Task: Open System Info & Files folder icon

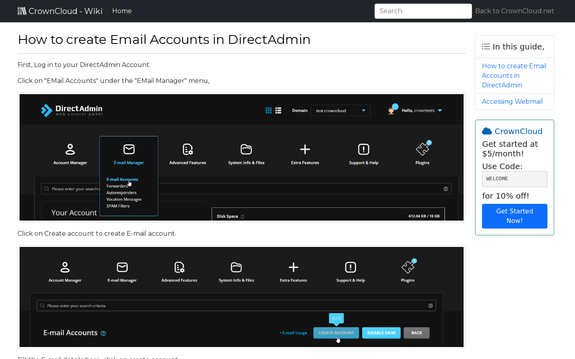Action: click(x=246, y=149)
